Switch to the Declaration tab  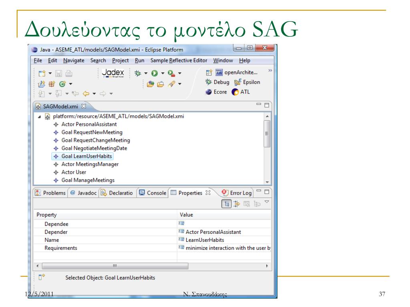117,193
